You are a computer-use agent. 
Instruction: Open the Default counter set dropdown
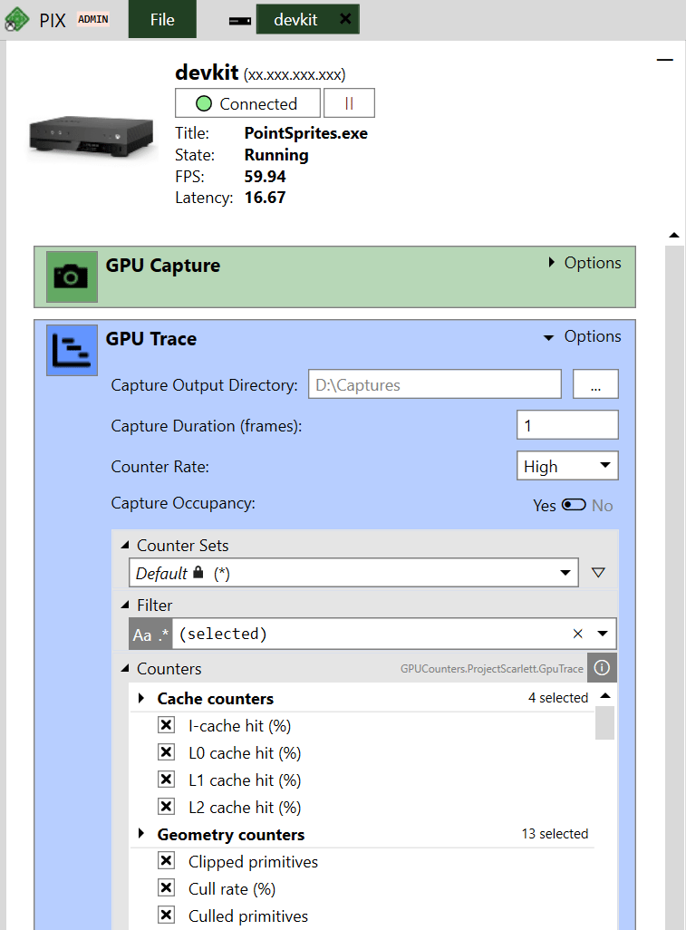tap(353, 573)
